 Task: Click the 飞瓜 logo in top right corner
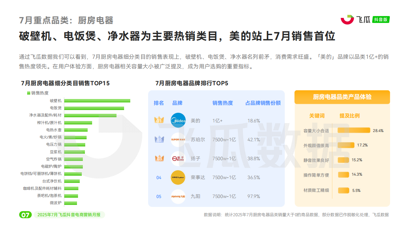[x=357, y=20]
